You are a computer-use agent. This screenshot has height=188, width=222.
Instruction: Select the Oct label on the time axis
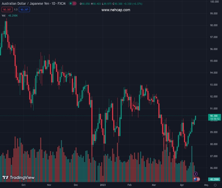click(23, 185)
